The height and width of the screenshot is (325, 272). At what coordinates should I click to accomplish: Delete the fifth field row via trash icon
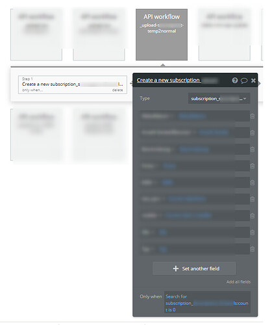tap(253, 183)
